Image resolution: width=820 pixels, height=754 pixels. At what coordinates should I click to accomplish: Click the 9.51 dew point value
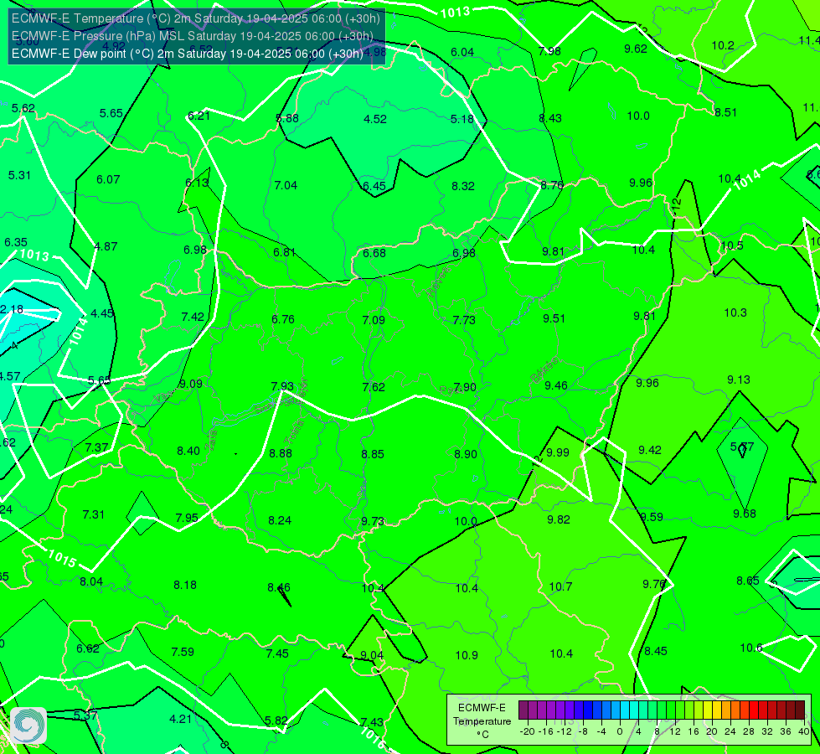(x=554, y=318)
